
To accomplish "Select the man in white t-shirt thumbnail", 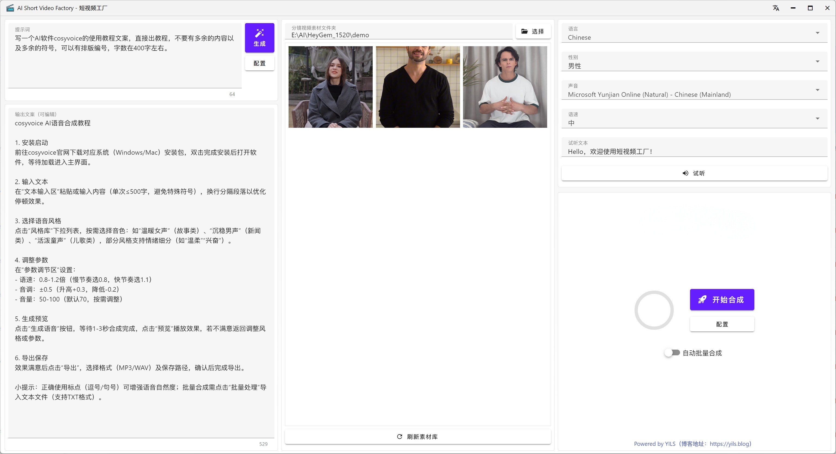I will pos(505,87).
